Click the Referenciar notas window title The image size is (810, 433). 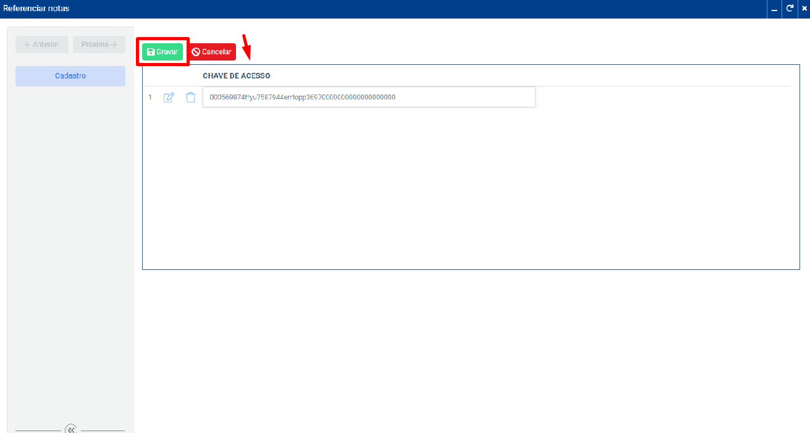[x=36, y=9]
